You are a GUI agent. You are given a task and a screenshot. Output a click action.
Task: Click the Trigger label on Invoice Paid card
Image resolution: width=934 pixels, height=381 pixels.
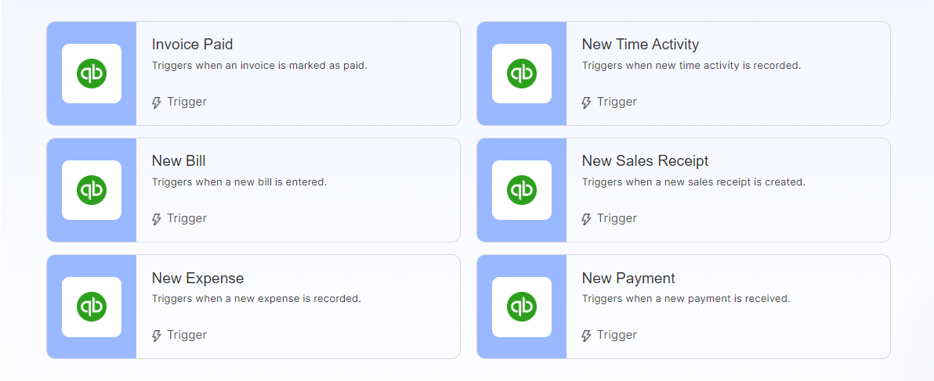tap(187, 102)
